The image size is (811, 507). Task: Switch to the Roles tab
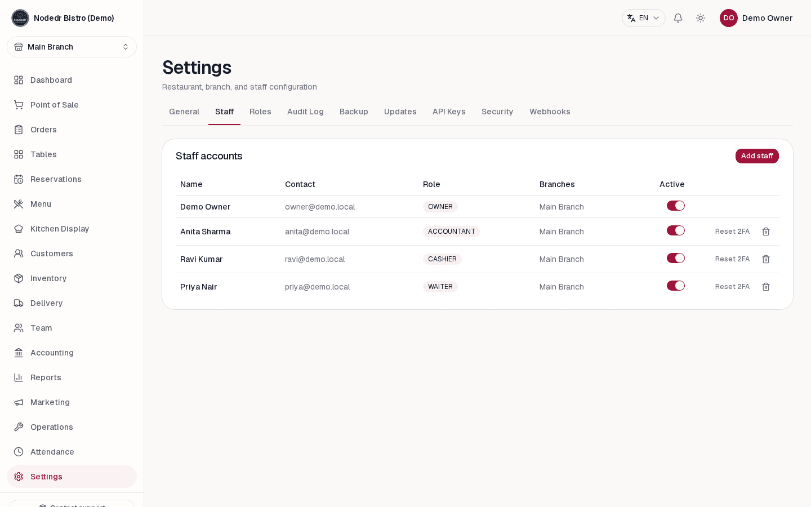[x=260, y=112]
